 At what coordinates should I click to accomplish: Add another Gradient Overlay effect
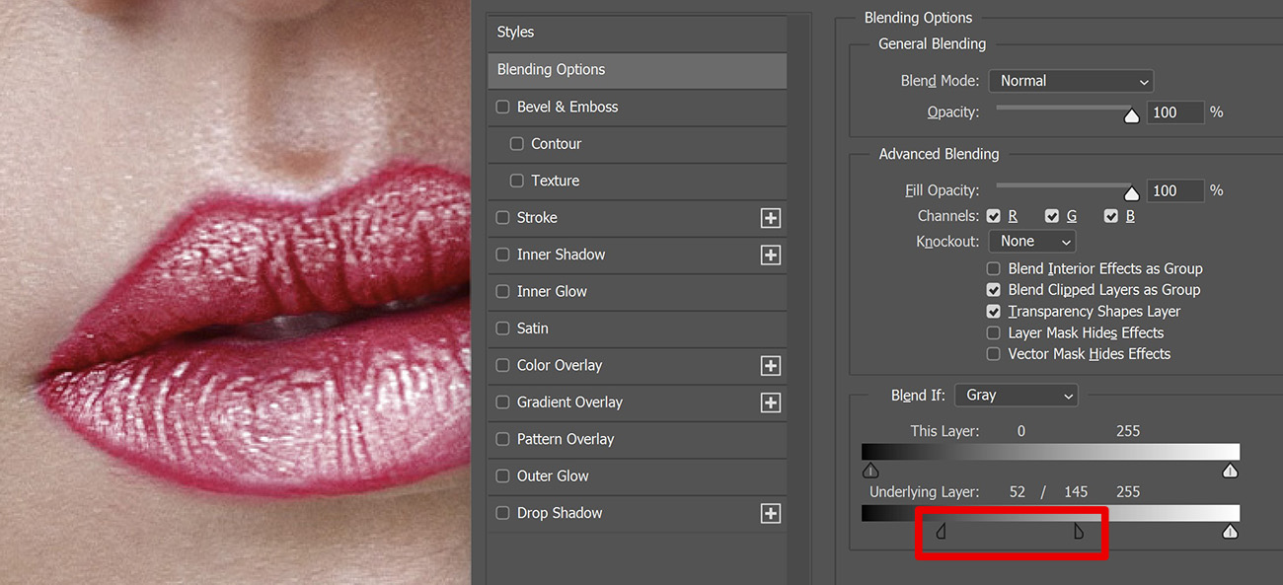point(770,402)
